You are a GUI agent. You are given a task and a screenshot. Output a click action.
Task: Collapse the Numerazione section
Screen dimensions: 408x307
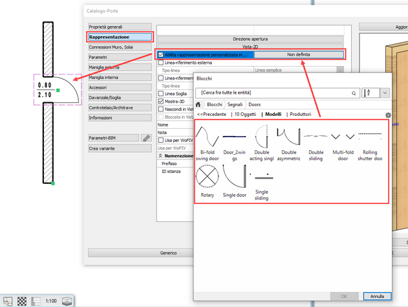(160, 156)
